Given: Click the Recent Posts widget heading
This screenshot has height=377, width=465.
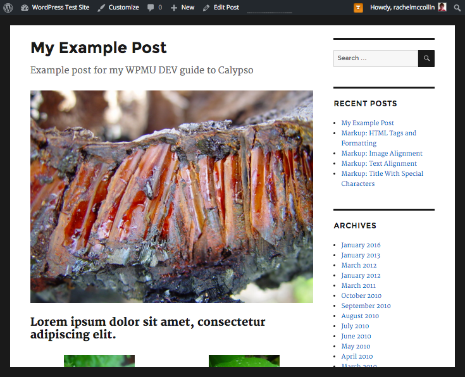Looking at the screenshot, I should click(x=365, y=104).
